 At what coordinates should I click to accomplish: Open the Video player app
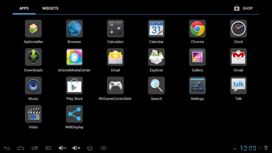coord(33,114)
